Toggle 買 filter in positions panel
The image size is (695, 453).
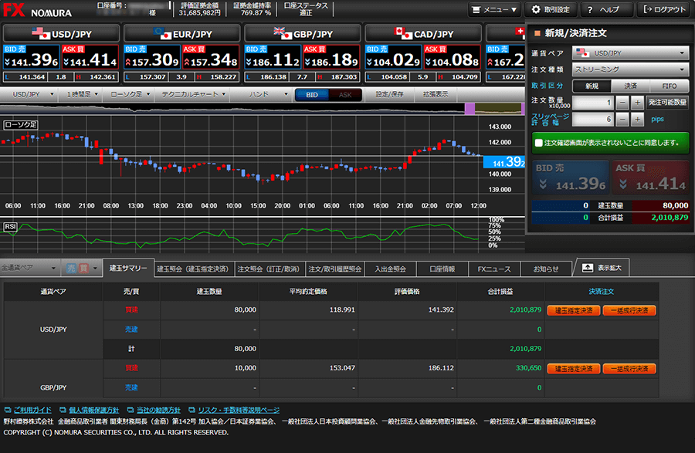[x=83, y=268]
